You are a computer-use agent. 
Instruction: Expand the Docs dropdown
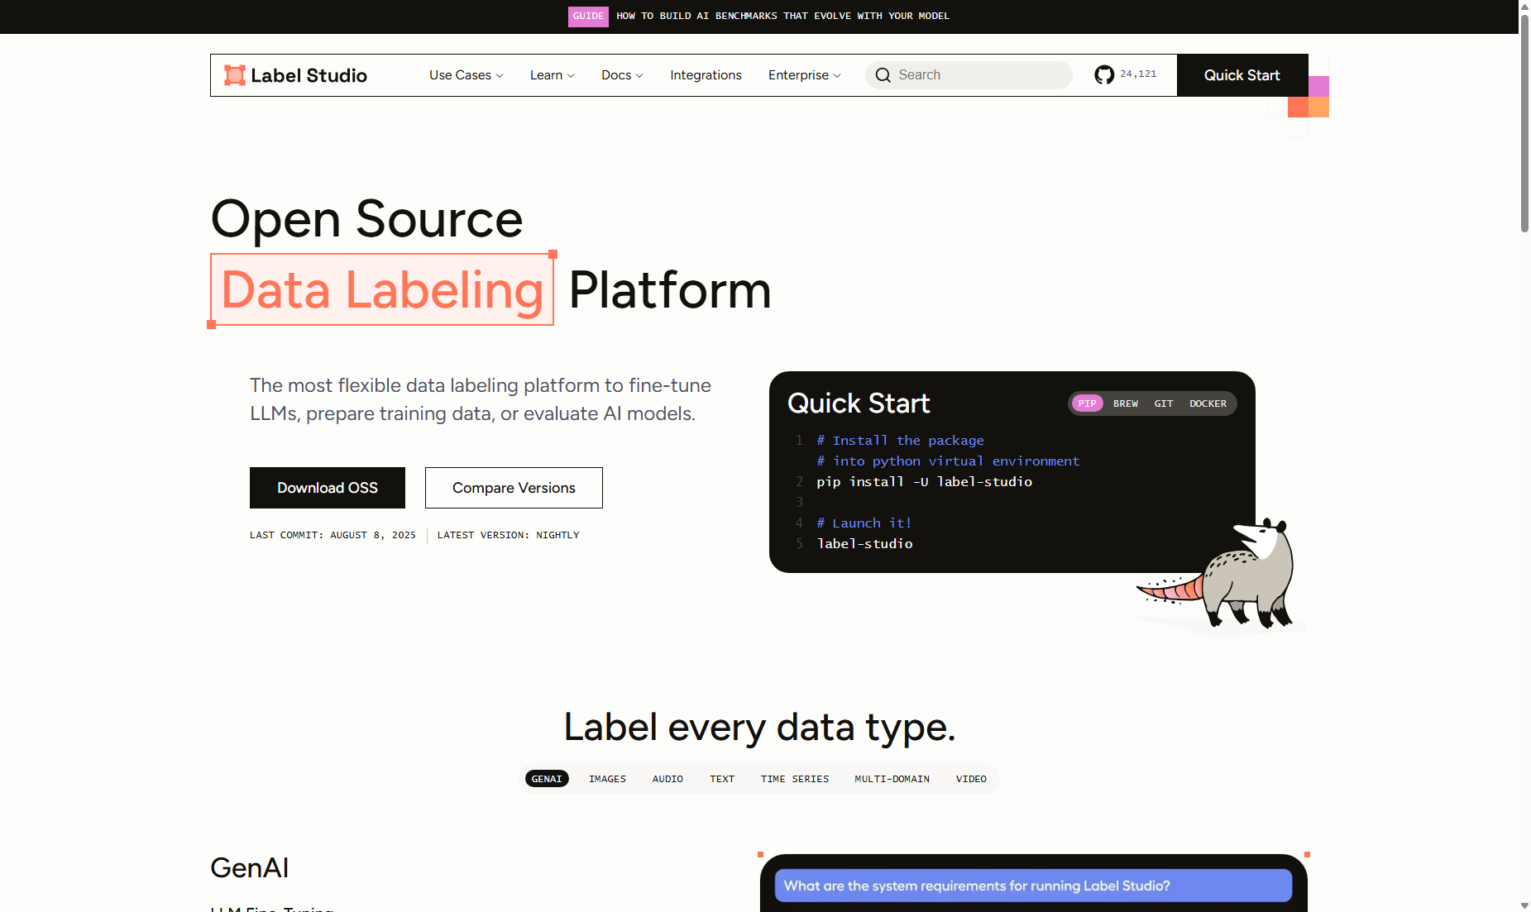click(622, 75)
